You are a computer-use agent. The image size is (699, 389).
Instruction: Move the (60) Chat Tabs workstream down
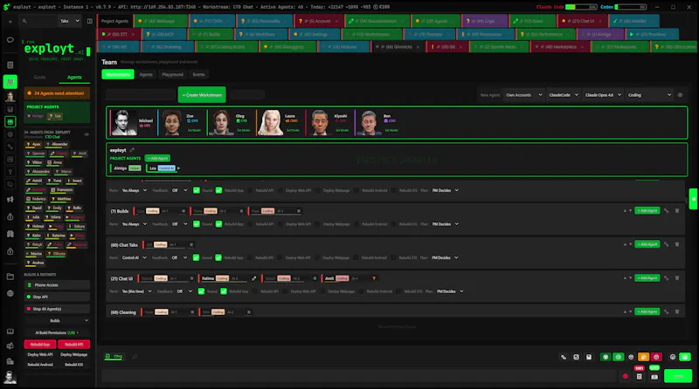(630, 244)
